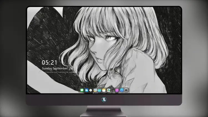Launch the teal clapperboard video app
The height and width of the screenshot is (117, 208).
[x=99, y=90]
